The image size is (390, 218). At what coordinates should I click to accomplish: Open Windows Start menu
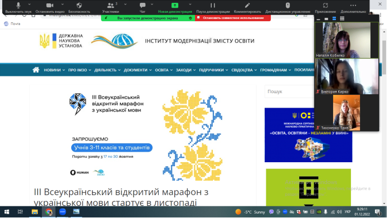pos(7,212)
